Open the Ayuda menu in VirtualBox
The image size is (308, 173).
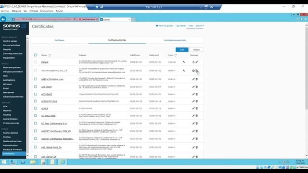tap(59, 11)
